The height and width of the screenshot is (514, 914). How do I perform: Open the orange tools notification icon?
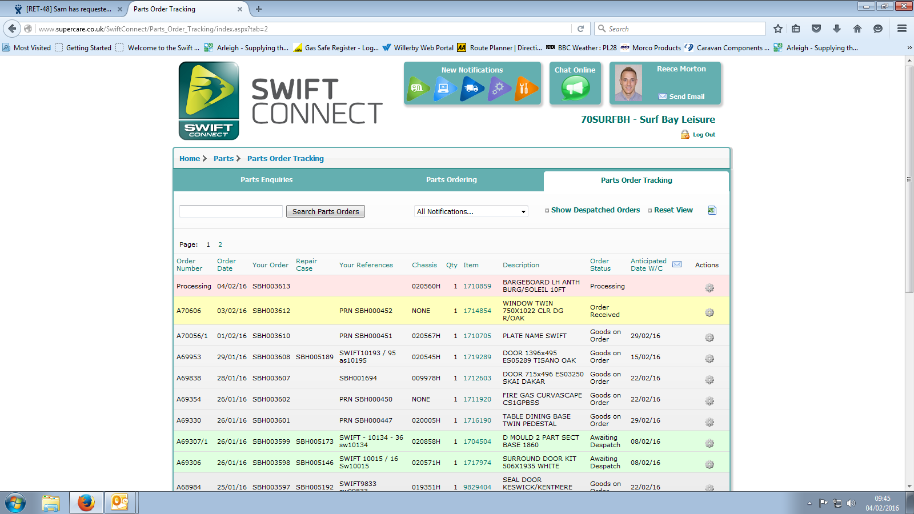(x=525, y=89)
